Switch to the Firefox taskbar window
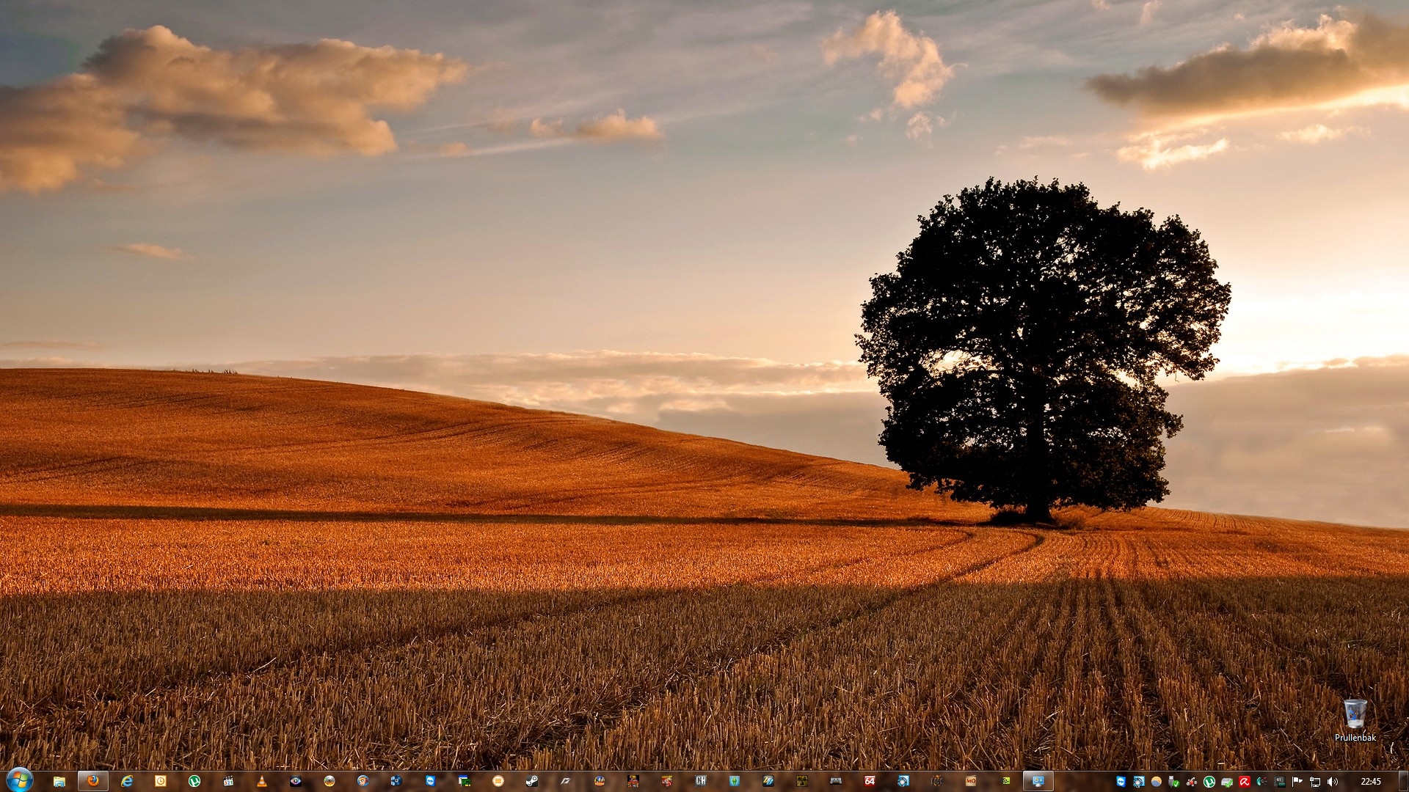Image resolution: width=1409 pixels, height=792 pixels. 93,781
